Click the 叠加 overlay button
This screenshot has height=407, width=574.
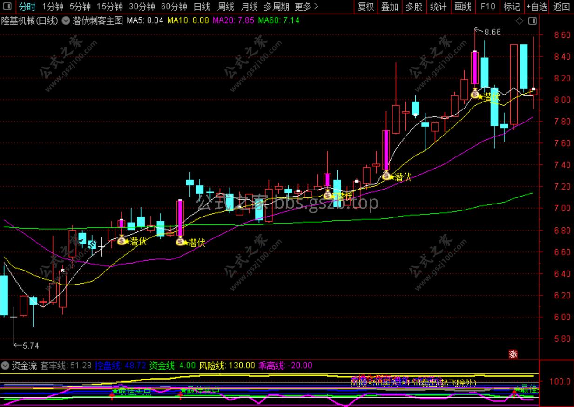point(390,7)
